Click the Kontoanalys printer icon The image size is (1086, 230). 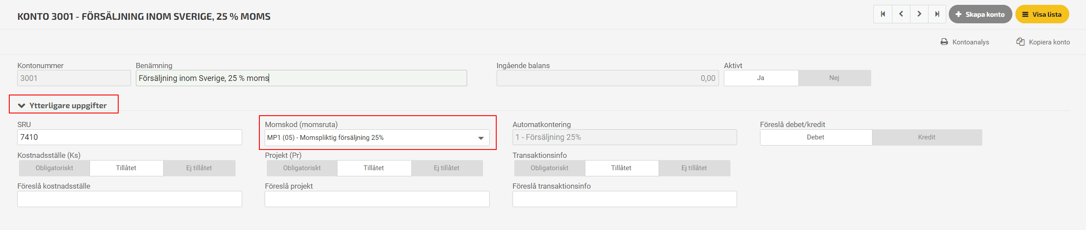click(x=944, y=42)
